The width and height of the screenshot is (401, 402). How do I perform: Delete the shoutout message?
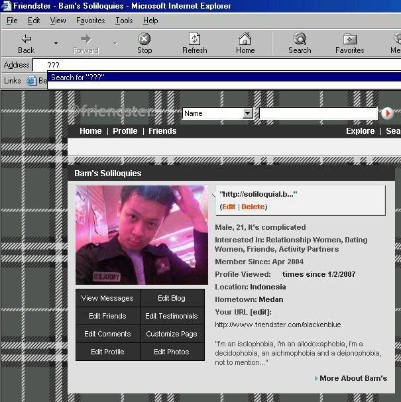coord(253,207)
